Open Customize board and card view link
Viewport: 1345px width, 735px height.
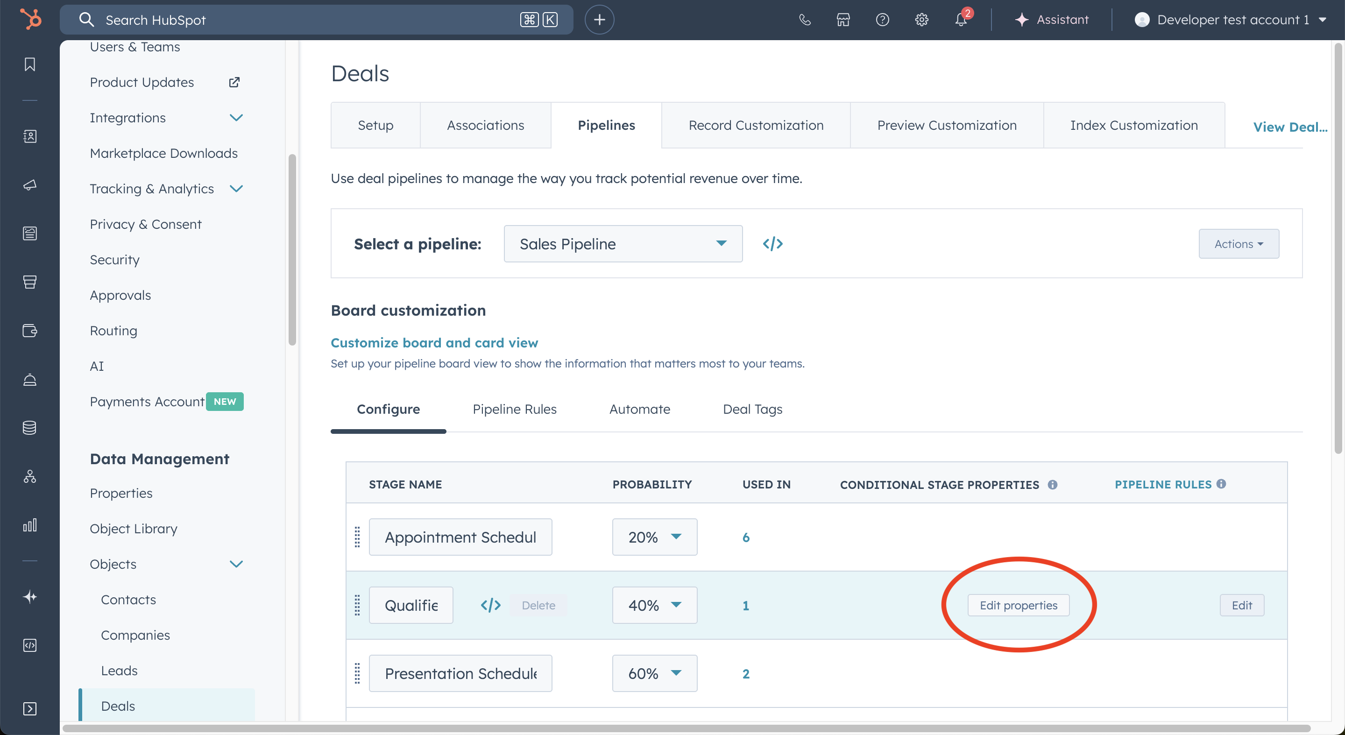(434, 342)
